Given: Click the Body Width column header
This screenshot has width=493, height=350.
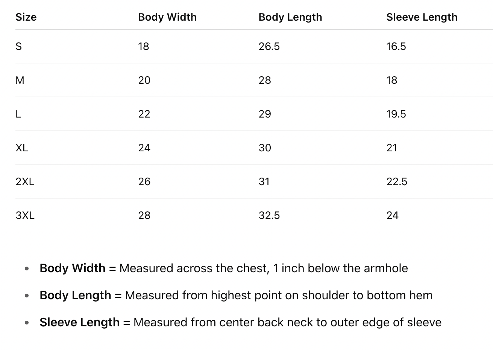Looking at the screenshot, I should pos(167,17).
